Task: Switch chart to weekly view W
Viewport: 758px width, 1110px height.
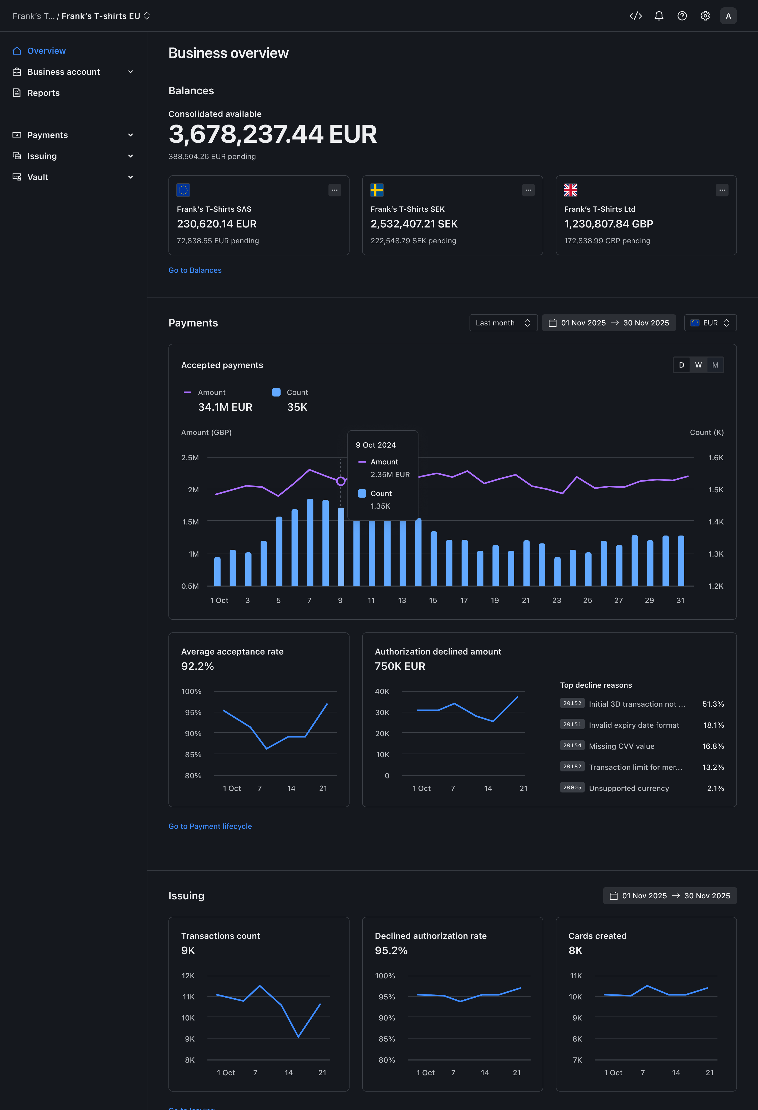Action: pos(698,365)
